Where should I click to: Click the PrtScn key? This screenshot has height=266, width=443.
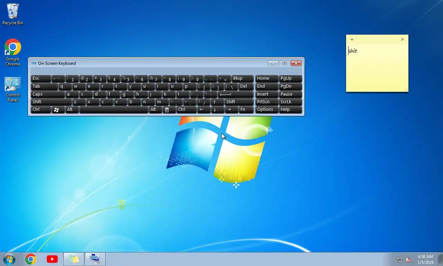point(267,102)
